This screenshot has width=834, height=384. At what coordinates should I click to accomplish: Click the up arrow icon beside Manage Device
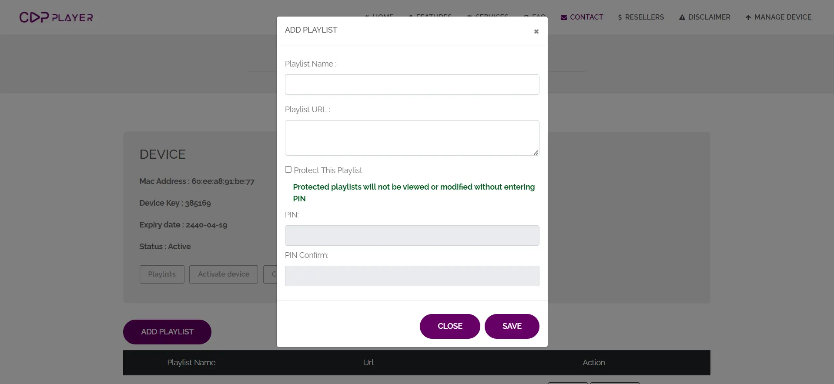tap(748, 17)
